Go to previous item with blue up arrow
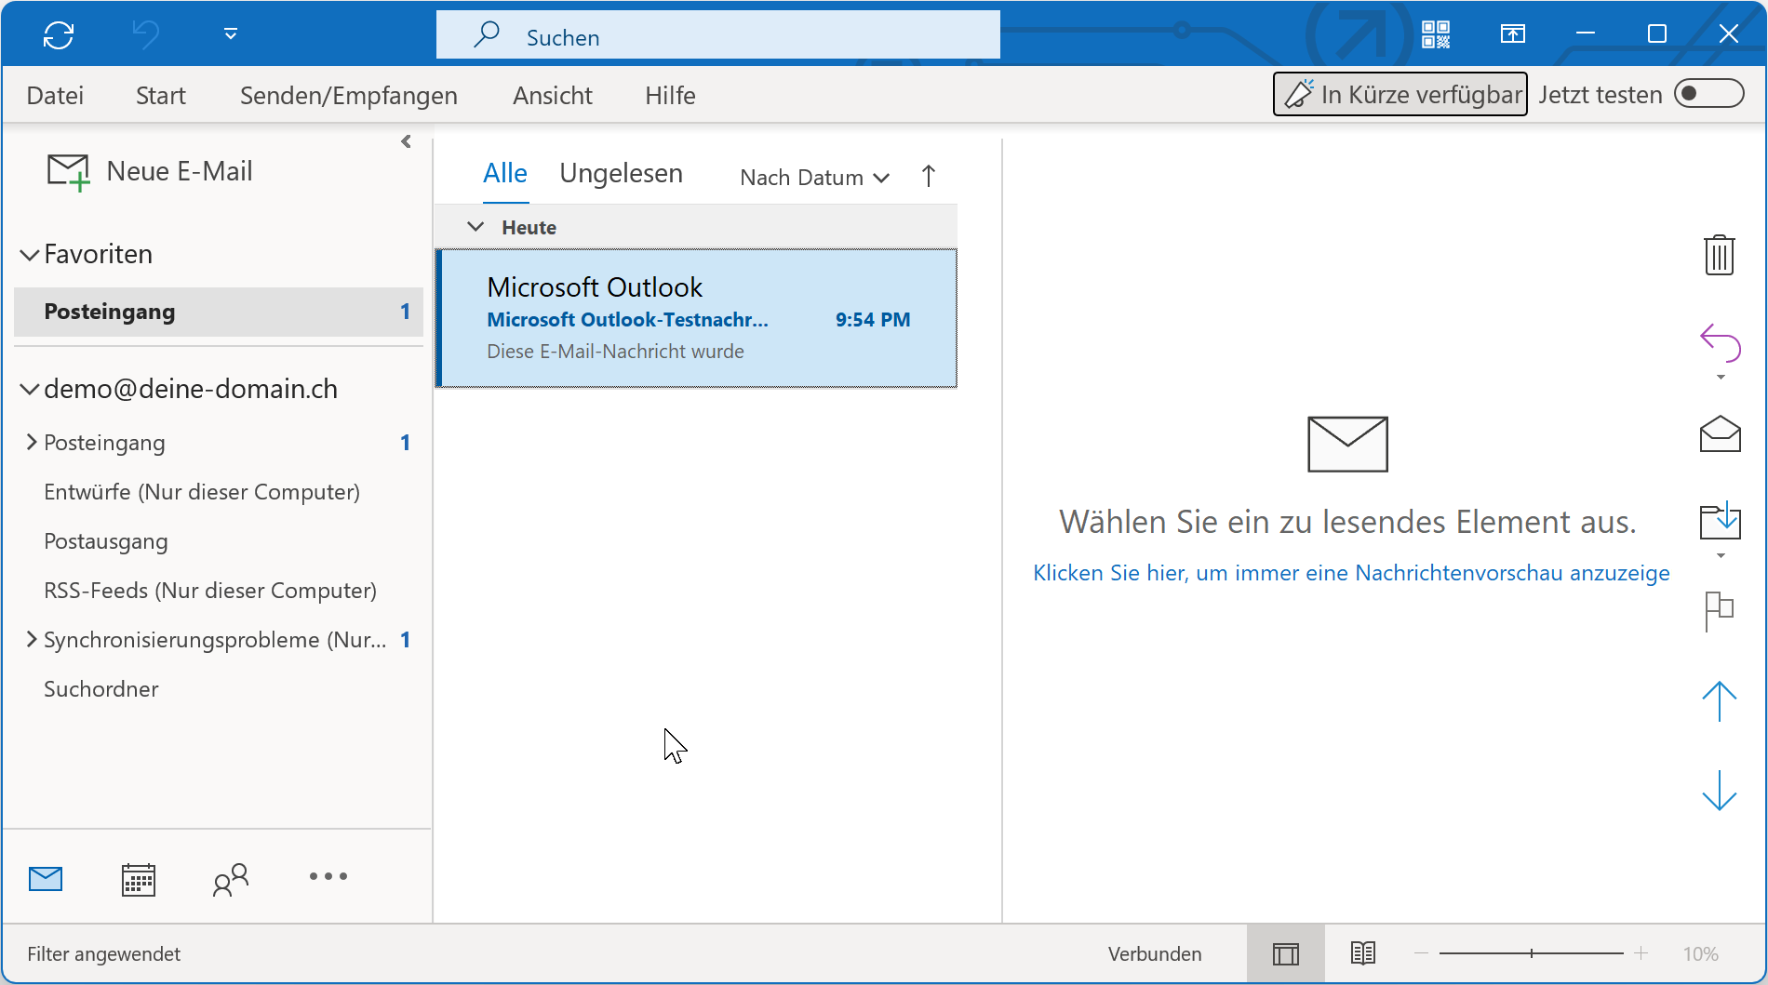 (x=1720, y=701)
